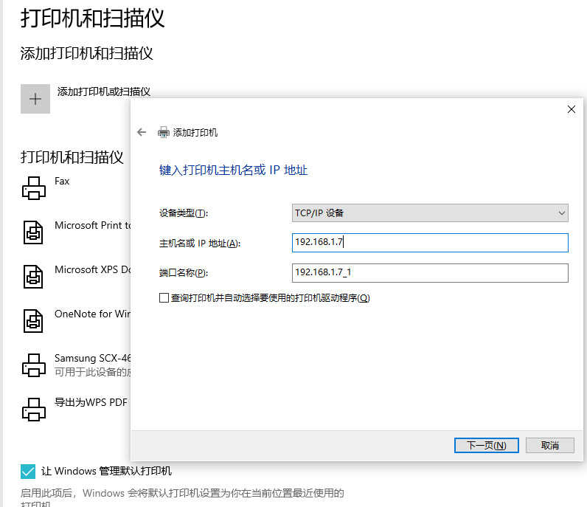Click the 添加打印机和扫描仪 section heading

[x=86, y=53]
